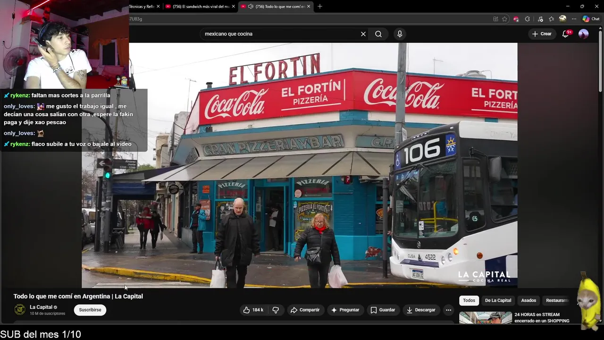Screen dimensions: 604x340
Task: Open browser profile avatar
Action: click(562, 19)
